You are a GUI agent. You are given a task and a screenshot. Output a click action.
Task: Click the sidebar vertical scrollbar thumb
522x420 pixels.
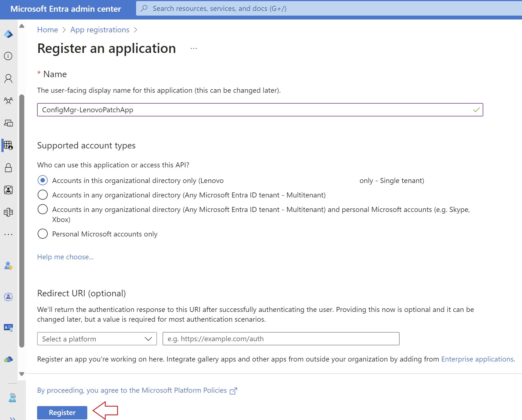pos(22,221)
